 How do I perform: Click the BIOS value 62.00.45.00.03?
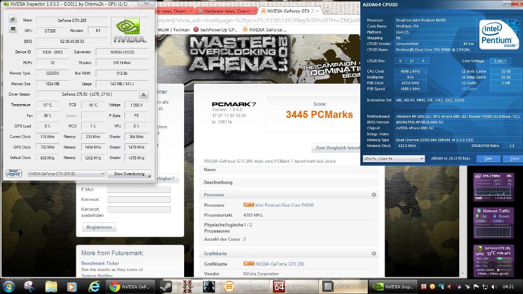coord(72,41)
